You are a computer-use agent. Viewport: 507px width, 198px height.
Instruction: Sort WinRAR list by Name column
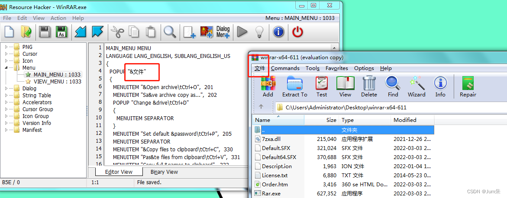click(x=278, y=120)
